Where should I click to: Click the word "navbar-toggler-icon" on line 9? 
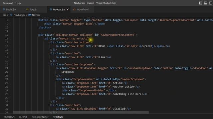click(x=78, y=24)
